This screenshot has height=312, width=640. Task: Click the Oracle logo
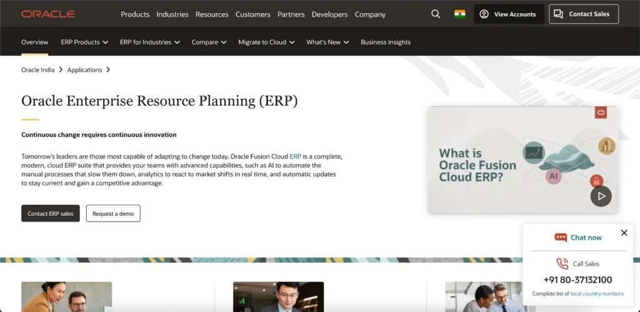[x=47, y=14]
